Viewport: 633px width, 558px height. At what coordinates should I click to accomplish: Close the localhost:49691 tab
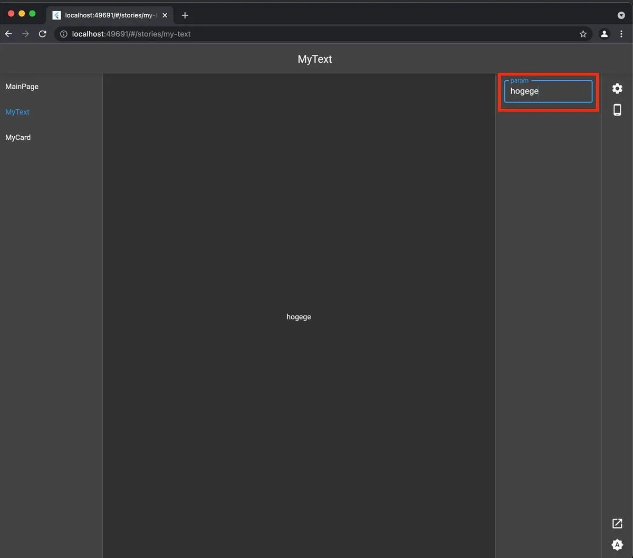point(165,15)
